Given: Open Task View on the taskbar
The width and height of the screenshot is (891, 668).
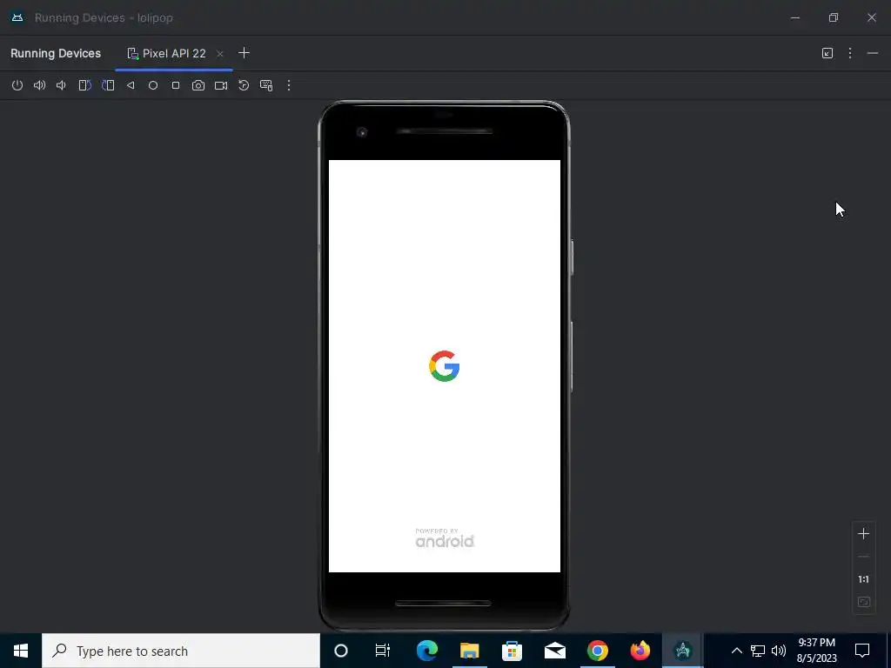Looking at the screenshot, I should pyautogui.click(x=383, y=651).
